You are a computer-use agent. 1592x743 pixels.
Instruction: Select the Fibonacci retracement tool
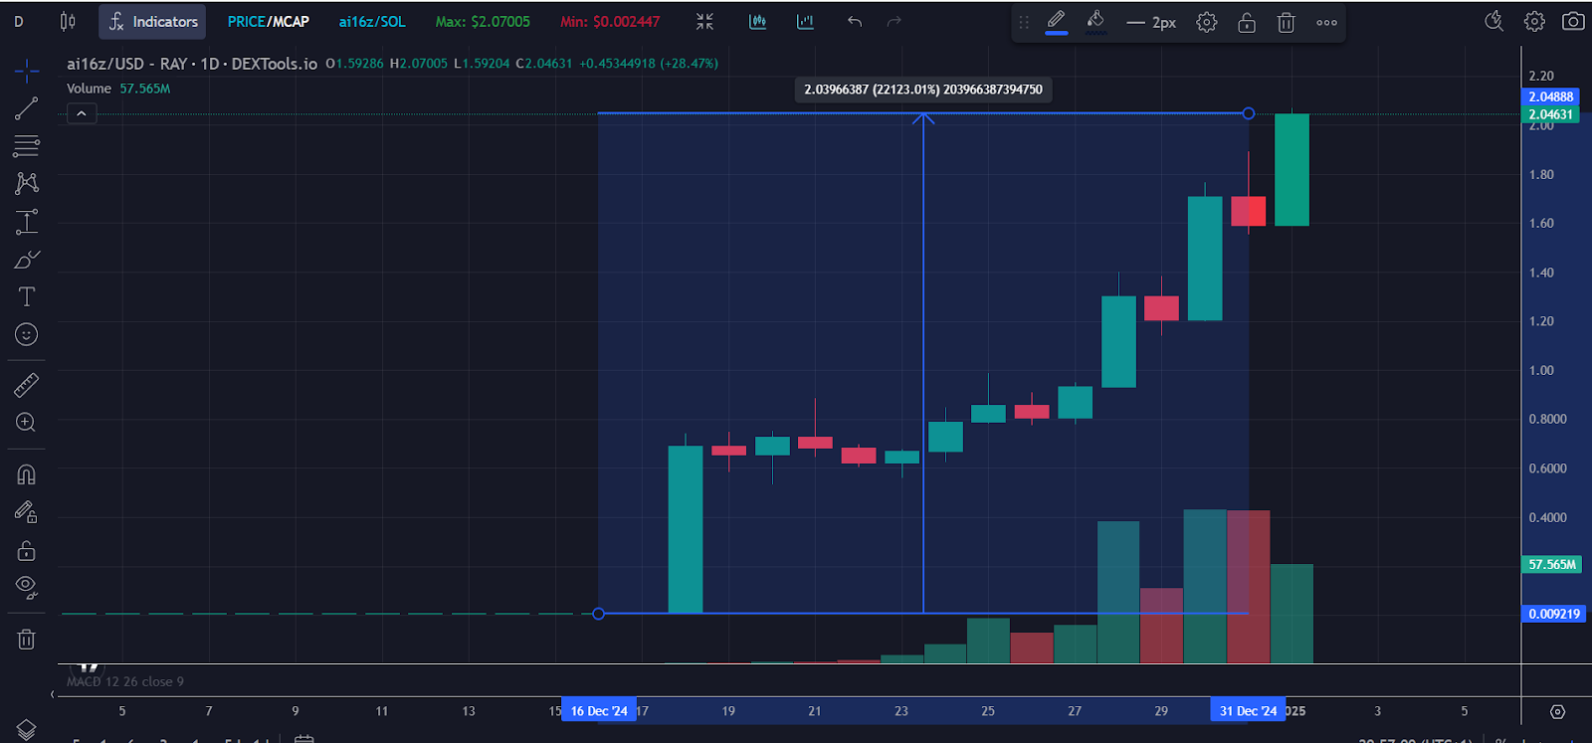(x=27, y=146)
